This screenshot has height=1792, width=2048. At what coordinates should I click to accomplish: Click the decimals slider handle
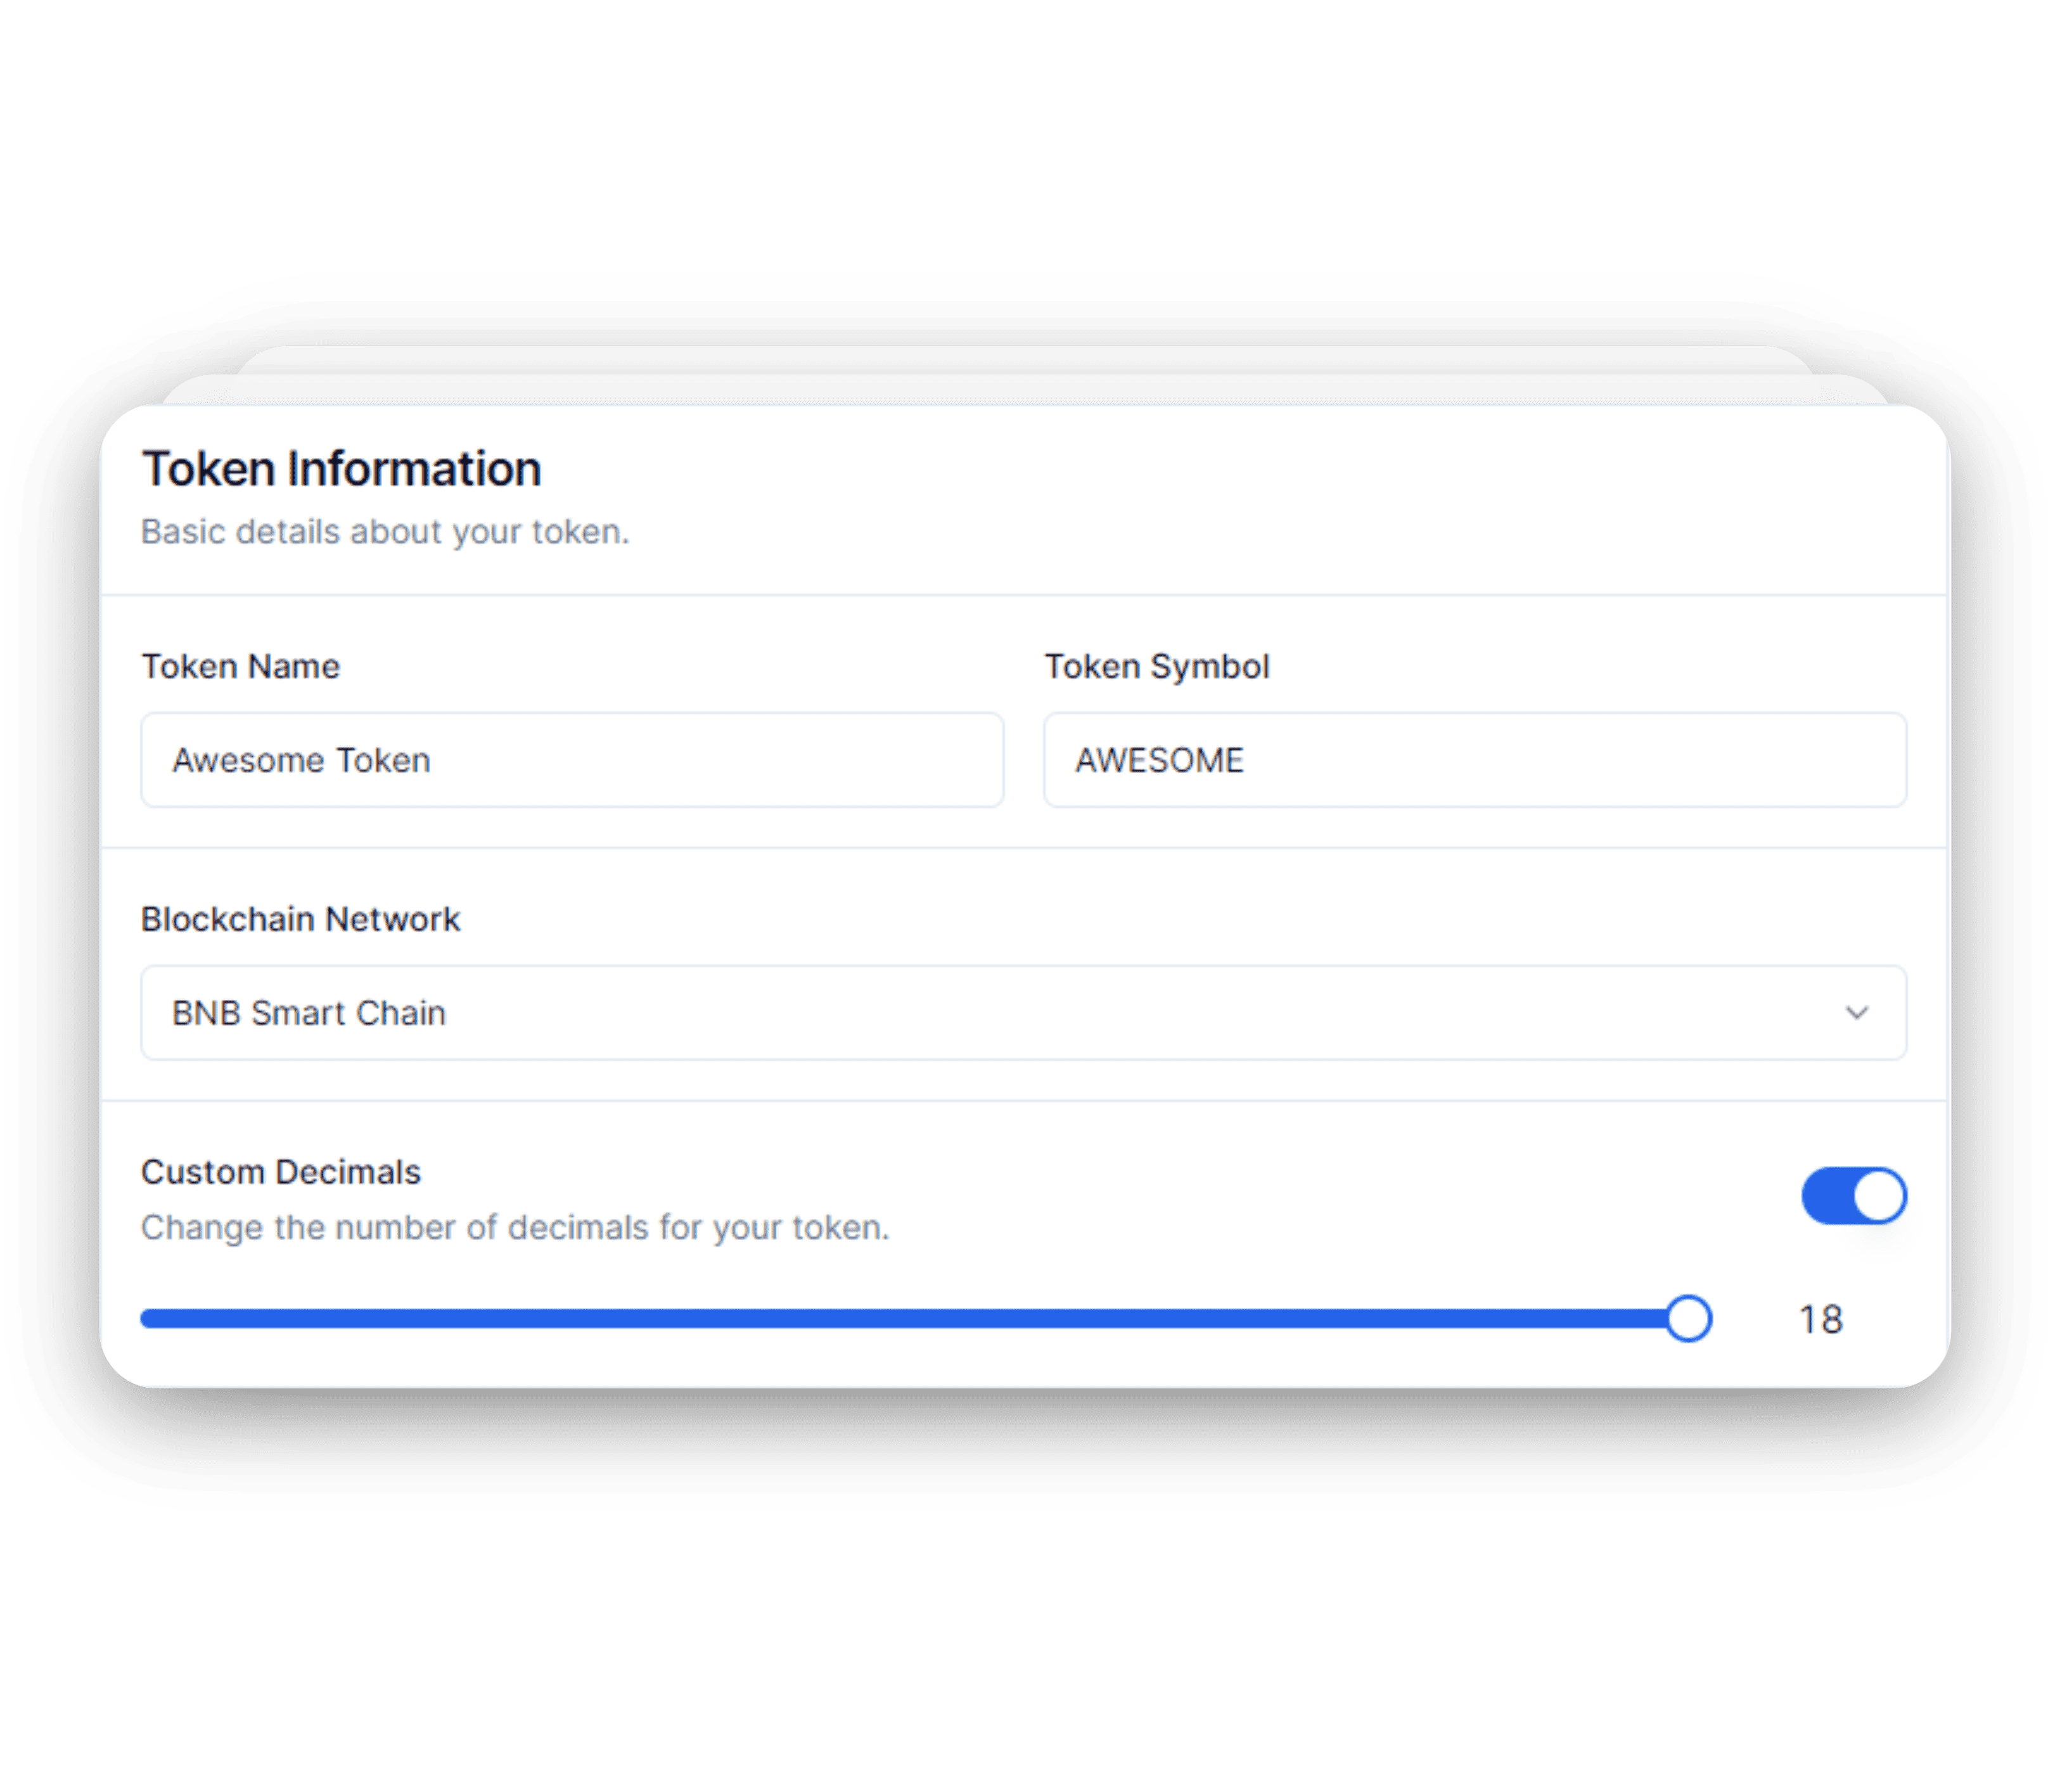pos(1688,1319)
